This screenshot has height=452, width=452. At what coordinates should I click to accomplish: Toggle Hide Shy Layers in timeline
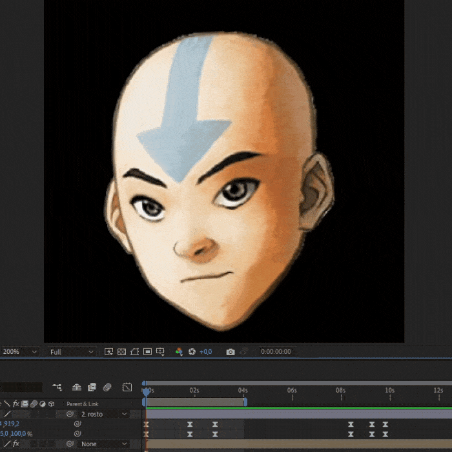(76, 387)
